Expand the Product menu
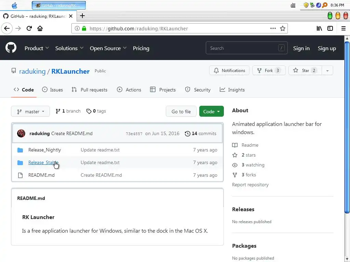Viewport: 350px width, 262px height. (37, 48)
